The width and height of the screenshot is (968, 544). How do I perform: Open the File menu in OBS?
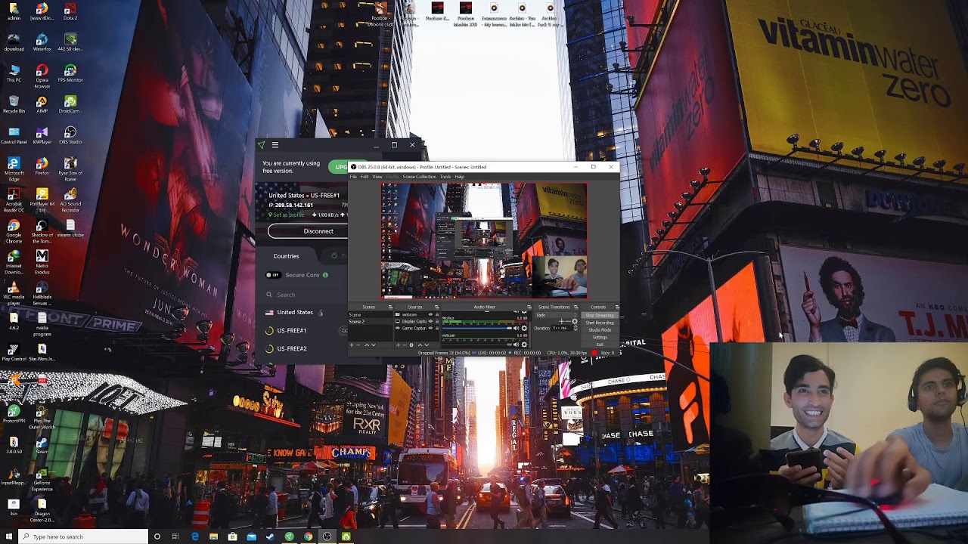(353, 177)
